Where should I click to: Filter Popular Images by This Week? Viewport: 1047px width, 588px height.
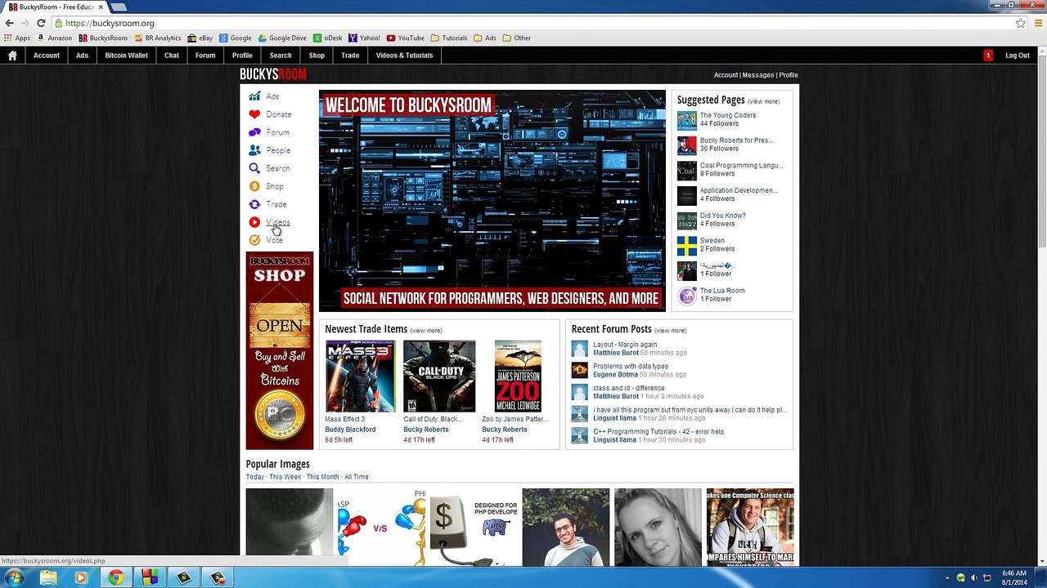point(285,477)
